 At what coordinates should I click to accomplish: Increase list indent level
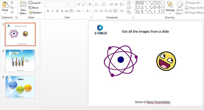click(x=116, y=5)
